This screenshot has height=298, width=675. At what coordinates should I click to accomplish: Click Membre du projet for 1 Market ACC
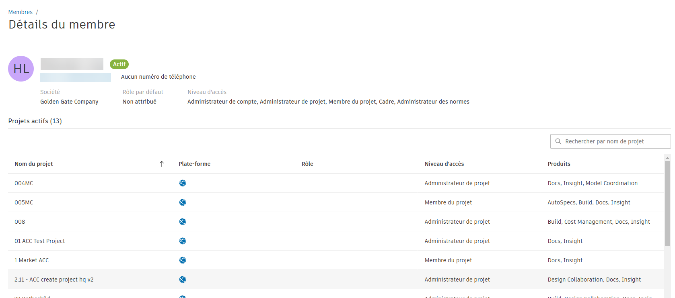click(449, 260)
